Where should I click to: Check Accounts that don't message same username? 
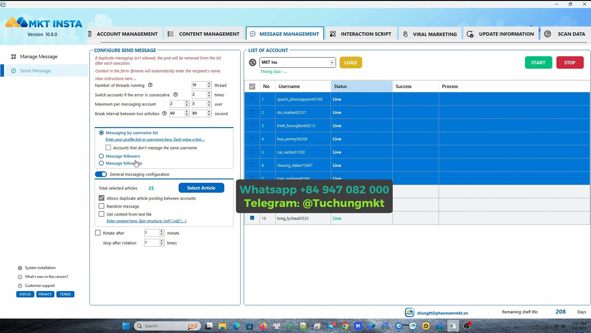coord(108,148)
